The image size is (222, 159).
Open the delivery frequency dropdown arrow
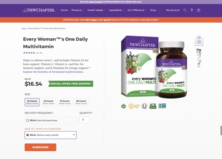[74, 135]
